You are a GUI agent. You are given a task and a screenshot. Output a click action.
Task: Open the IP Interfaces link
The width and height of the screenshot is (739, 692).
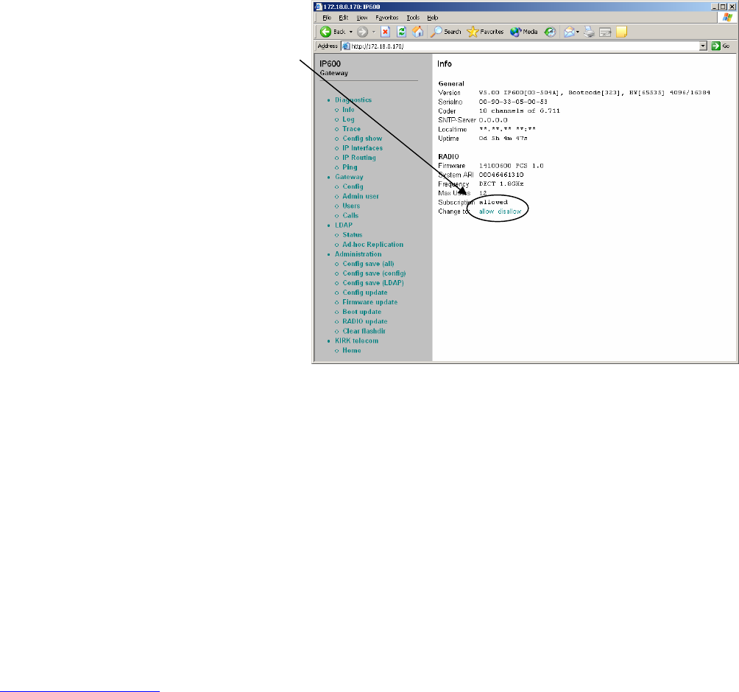pyautogui.click(x=362, y=148)
